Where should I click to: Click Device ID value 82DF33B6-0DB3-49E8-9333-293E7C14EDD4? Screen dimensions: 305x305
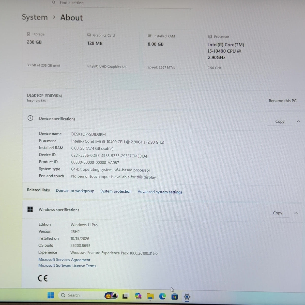pos(109,156)
